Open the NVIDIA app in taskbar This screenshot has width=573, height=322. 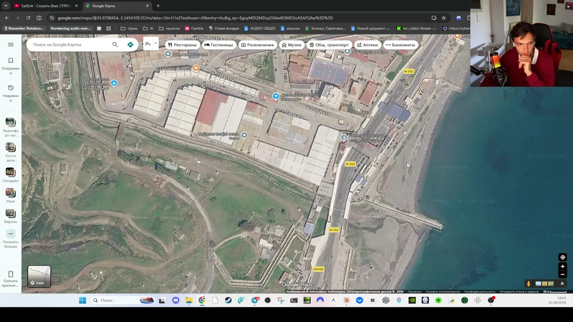[x=412, y=301]
